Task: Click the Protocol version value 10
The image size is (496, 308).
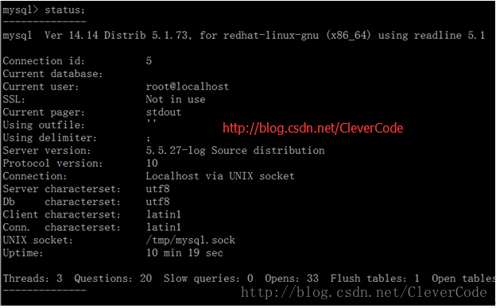Action: (152, 164)
